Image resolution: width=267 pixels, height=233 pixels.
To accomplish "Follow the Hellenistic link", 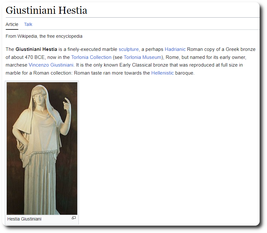I will (x=163, y=73).
